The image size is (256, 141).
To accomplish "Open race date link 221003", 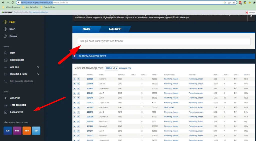I will (90, 107).
